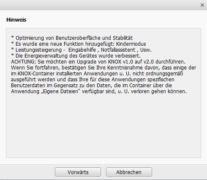Click the Leistungssteigerung line in the notes
The image size is (207, 180).
click(x=81, y=50)
